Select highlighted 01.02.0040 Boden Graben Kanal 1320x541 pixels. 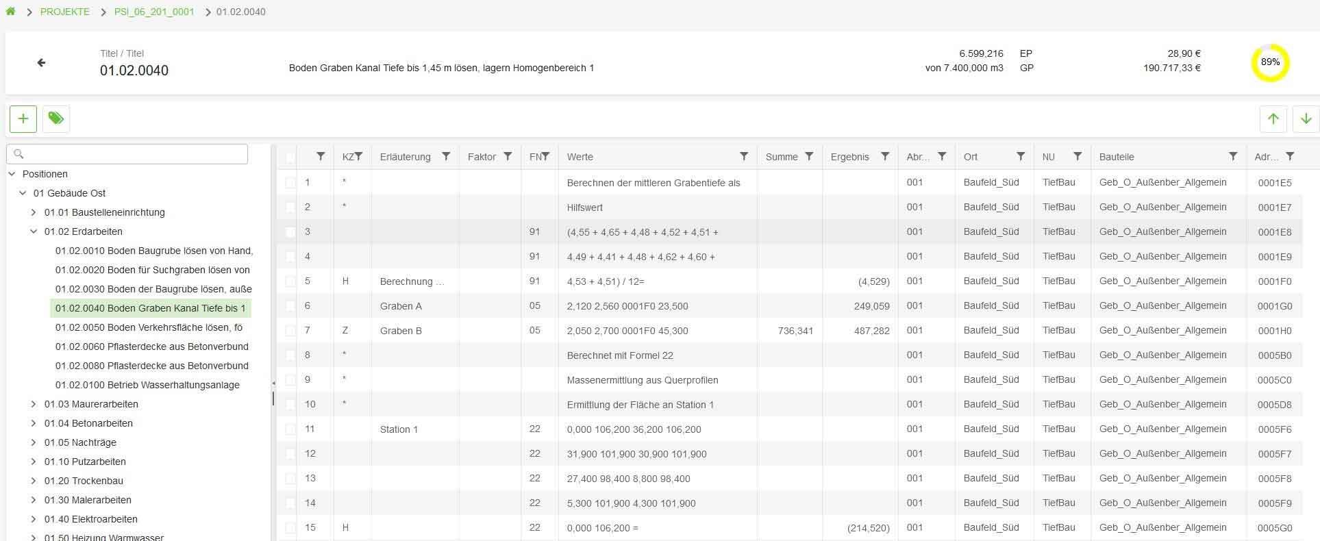point(151,308)
